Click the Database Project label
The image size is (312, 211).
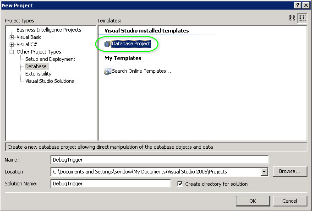click(131, 44)
